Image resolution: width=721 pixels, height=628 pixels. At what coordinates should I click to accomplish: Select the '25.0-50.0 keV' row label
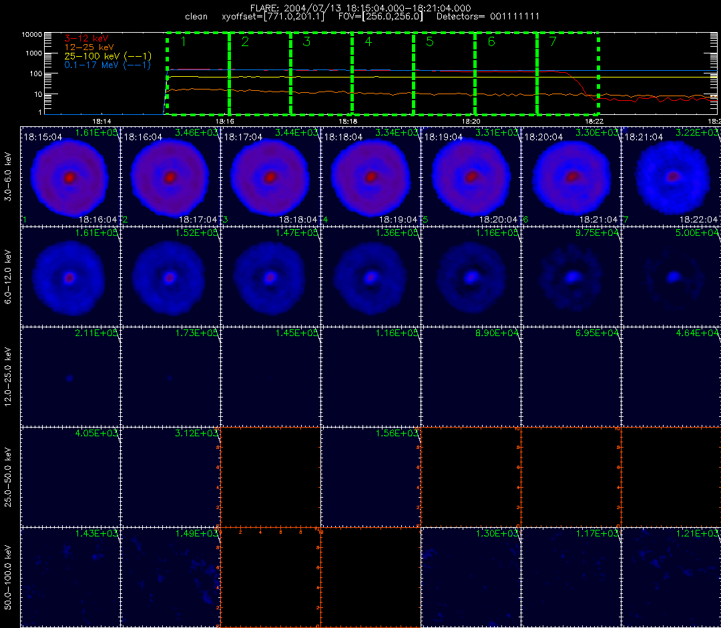tap(8, 478)
